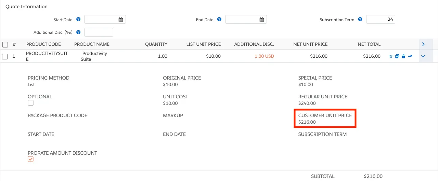Click the $216.00 net total cell
438x181 pixels.
pyautogui.click(x=372, y=56)
